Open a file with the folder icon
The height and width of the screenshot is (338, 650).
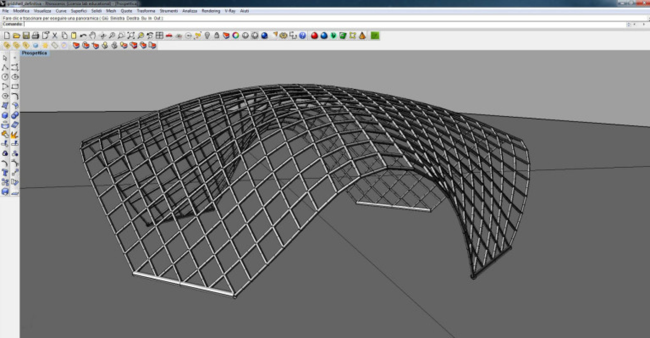(16, 36)
